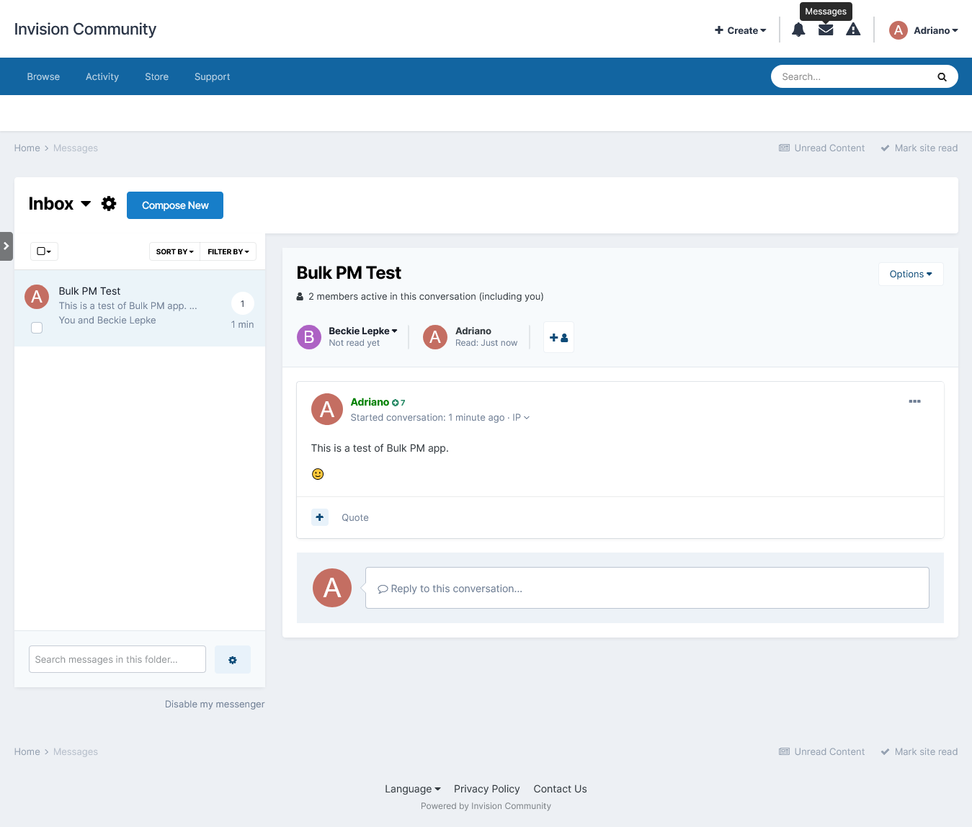Open the select-all checkbox dropdown
The height and width of the screenshot is (827, 972).
point(44,251)
